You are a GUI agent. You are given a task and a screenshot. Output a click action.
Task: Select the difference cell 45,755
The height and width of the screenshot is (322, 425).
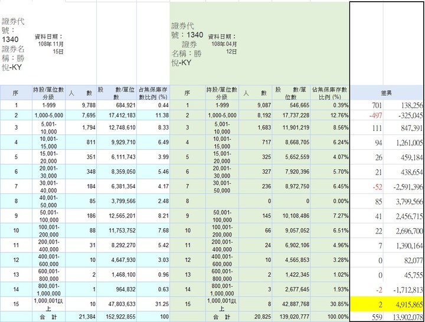coord(403,275)
